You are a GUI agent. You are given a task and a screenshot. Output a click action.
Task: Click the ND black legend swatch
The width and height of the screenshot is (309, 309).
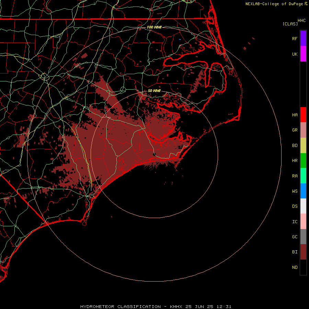tap(303, 267)
